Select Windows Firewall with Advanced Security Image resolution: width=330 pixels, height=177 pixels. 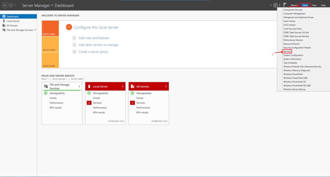(302, 67)
